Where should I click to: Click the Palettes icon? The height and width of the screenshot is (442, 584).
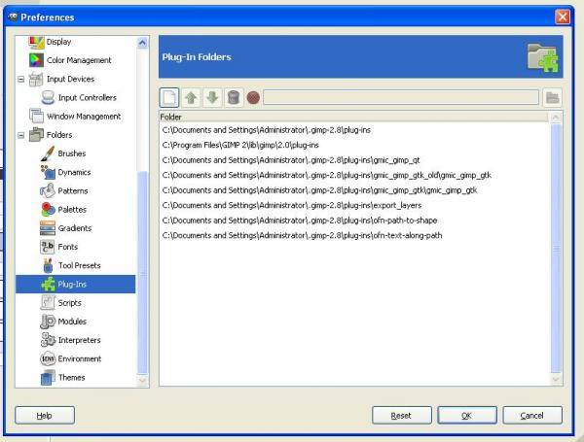point(48,209)
